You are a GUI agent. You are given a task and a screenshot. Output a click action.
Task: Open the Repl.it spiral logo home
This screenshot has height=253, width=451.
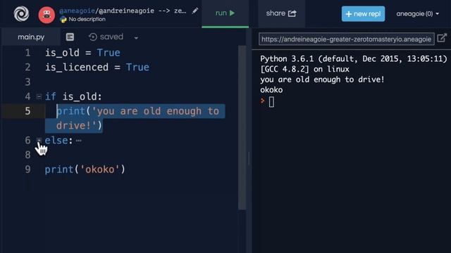21,14
